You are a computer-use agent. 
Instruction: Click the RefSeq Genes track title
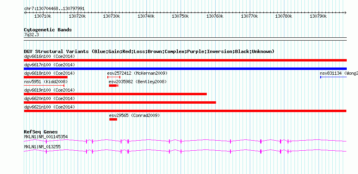(x=41, y=132)
